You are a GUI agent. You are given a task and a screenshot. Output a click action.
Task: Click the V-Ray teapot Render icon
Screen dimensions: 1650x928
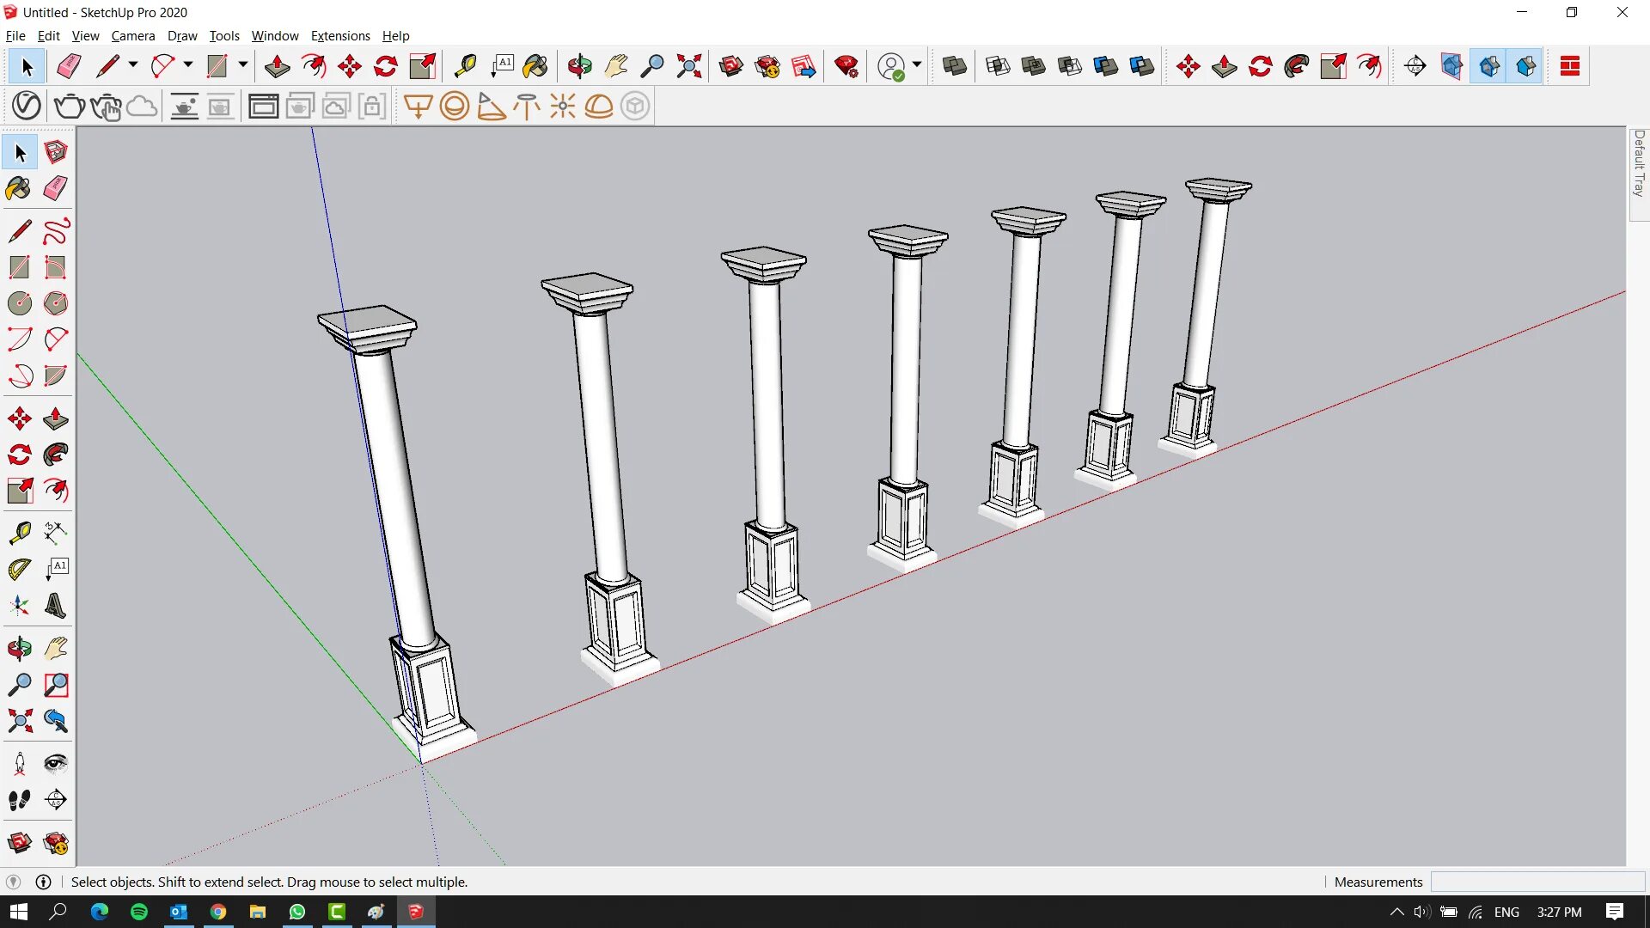click(x=69, y=106)
